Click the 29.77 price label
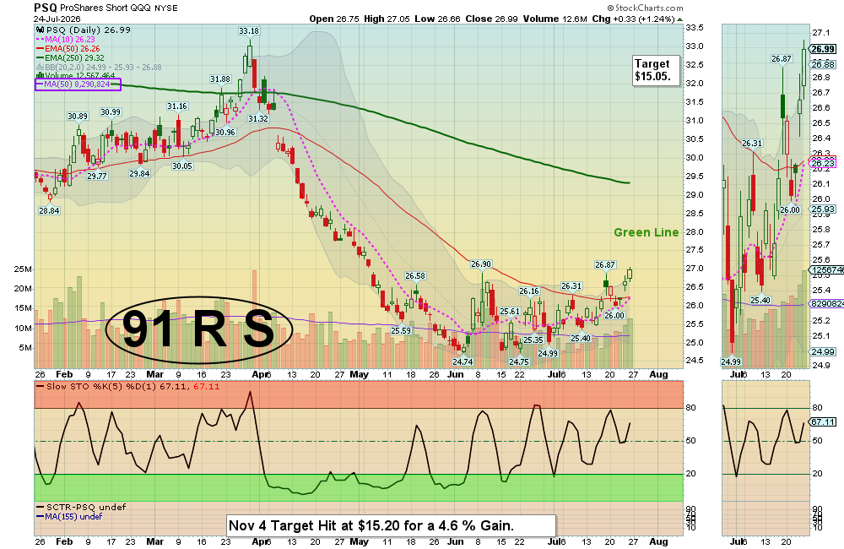Screen dimensions: 844x549 [97, 177]
